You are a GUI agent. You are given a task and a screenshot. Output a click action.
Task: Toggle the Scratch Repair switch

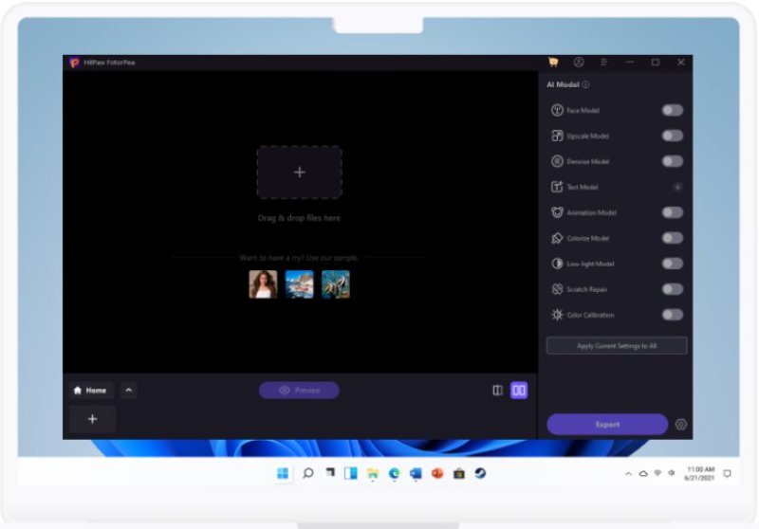(673, 289)
